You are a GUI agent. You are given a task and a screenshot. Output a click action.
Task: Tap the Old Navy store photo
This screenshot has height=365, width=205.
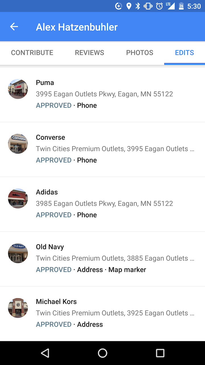click(18, 253)
